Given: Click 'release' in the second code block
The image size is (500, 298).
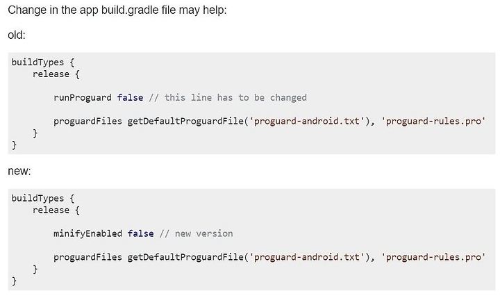Looking at the screenshot, I should (51, 210).
